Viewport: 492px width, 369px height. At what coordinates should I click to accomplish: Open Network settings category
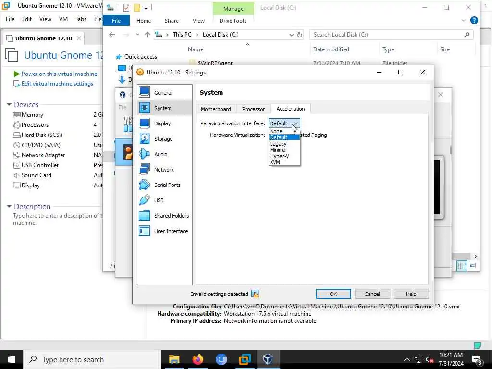(164, 170)
